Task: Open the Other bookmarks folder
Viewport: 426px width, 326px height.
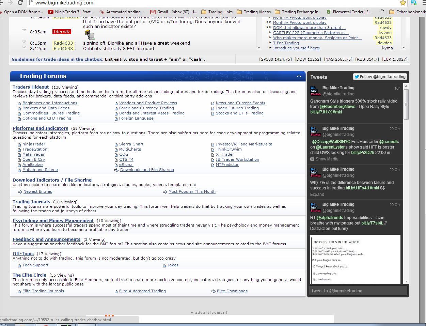Action: (407, 12)
